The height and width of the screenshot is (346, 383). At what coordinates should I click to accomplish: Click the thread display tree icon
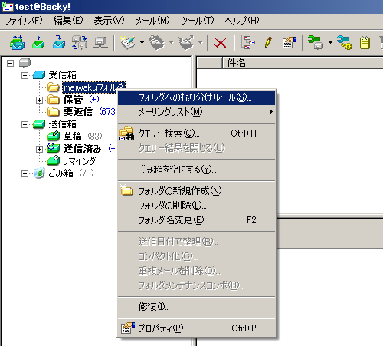tap(247, 42)
